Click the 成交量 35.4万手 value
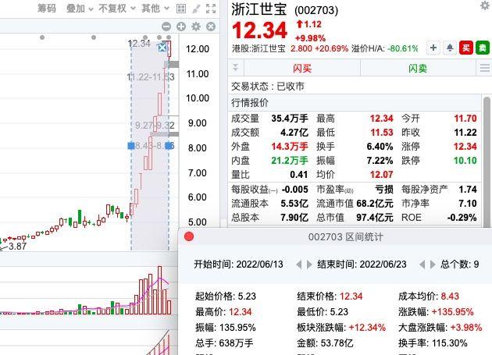The height and width of the screenshot is (355, 492). pyautogui.click(x=289, y=119)
